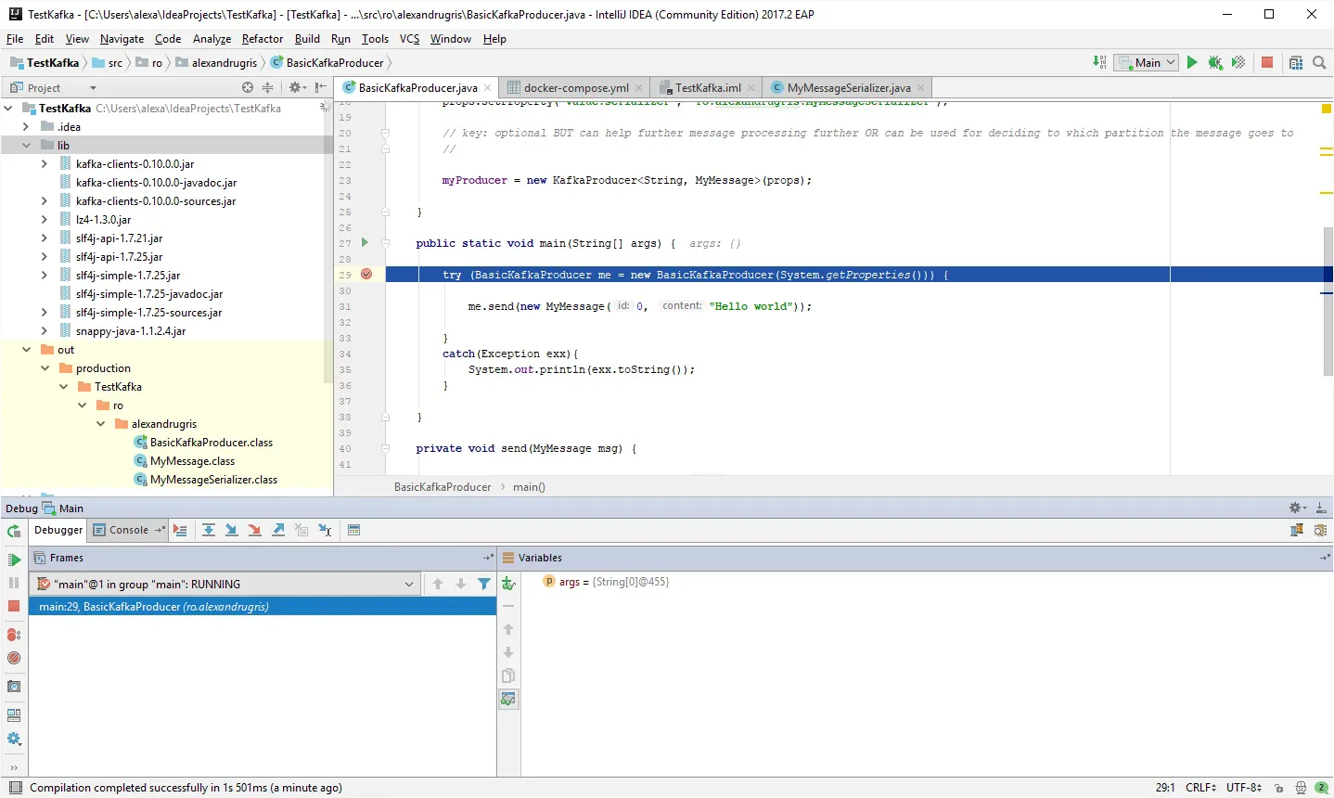Viewport: 1334px width, 798px height.
Task: Expand kafka-clients-0.10.0.0.jar node
Action: click(x=45, y=163)
